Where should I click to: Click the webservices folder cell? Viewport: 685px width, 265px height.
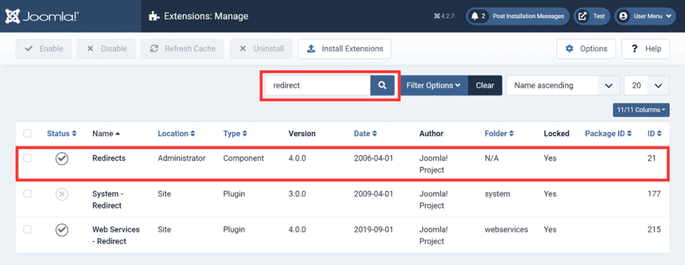click(506, 229)
